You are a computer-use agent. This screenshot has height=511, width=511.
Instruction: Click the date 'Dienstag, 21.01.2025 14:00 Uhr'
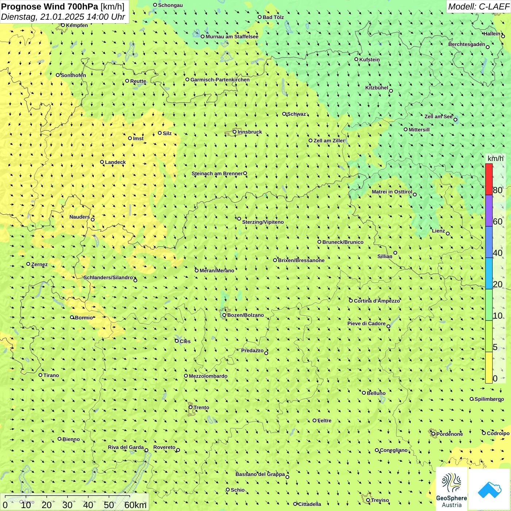click(63, 17)
